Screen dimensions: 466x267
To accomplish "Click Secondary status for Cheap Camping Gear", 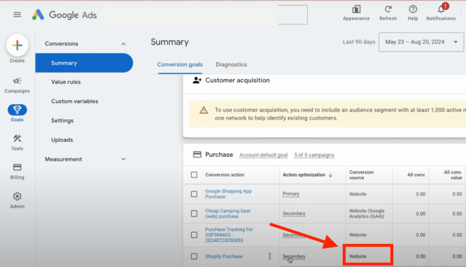I will pyautogui.click(x=294, y=213).
